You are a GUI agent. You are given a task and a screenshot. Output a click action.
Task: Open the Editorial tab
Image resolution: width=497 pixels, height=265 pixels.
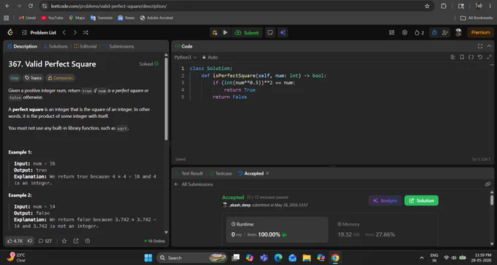tap(86, 46)
